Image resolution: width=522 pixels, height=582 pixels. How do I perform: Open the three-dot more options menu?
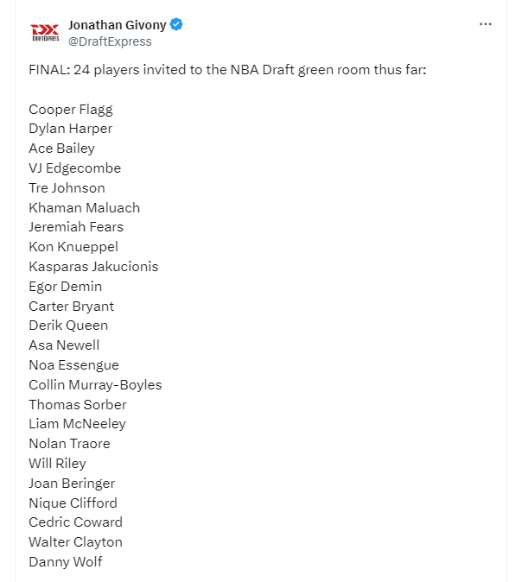[485, 24]
